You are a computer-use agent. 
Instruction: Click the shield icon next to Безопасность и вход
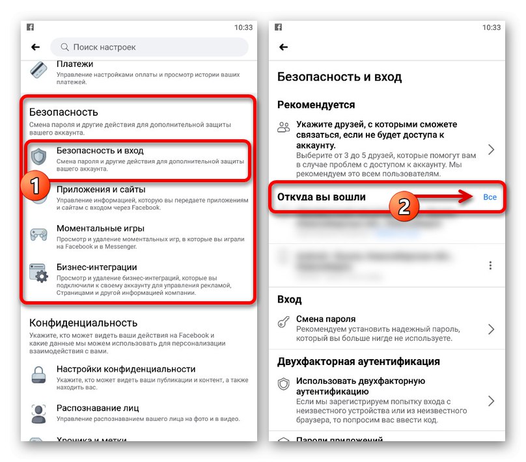click(38, 157)
